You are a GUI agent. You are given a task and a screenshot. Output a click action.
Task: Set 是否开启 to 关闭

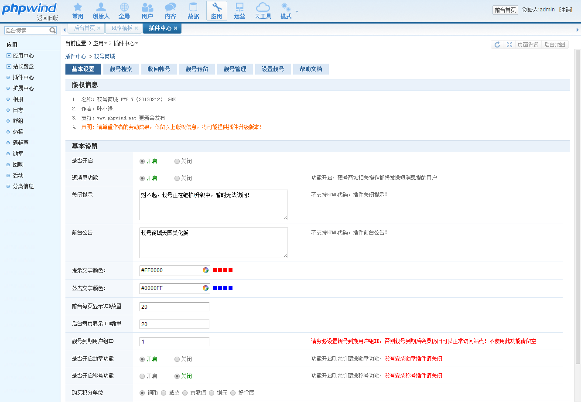pos(177,161)
